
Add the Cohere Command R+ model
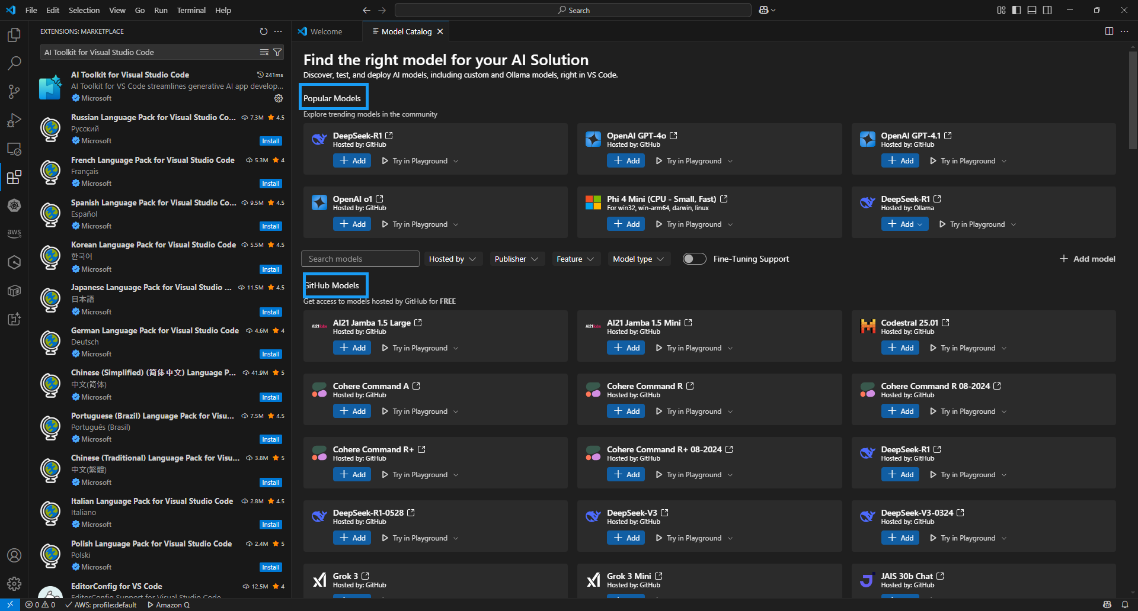(x=352, y=474)
